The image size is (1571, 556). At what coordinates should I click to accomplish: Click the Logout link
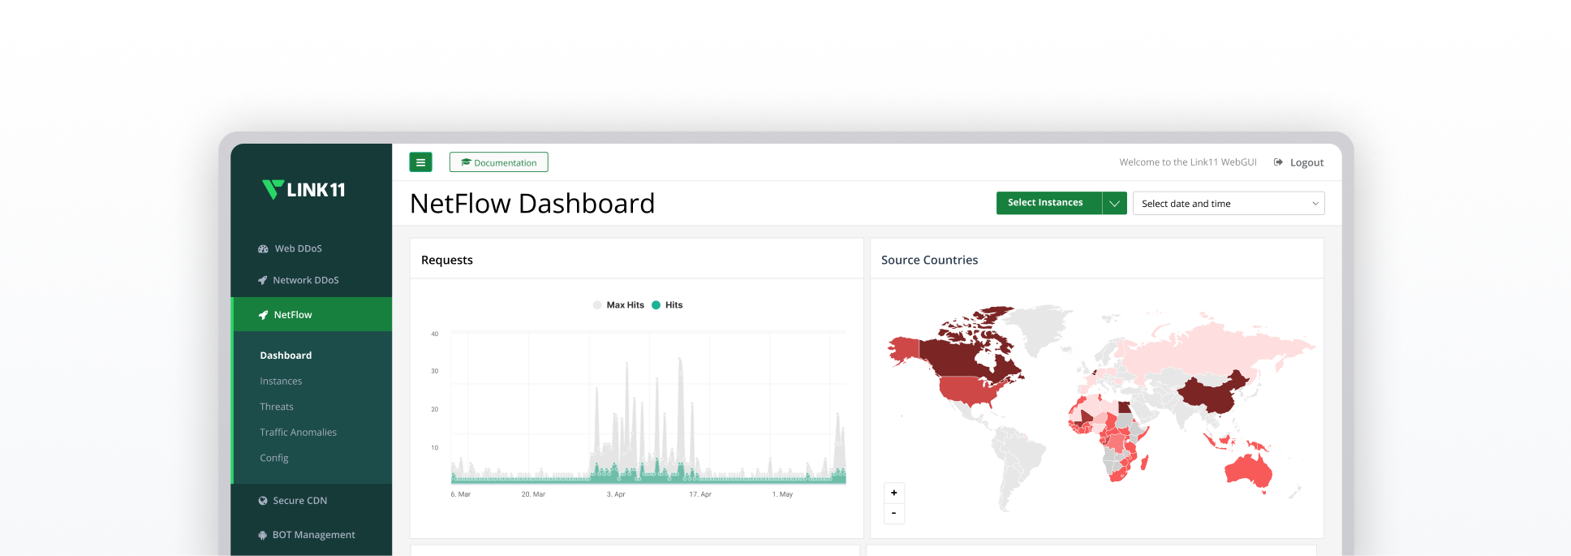(x=1306, y=162)
